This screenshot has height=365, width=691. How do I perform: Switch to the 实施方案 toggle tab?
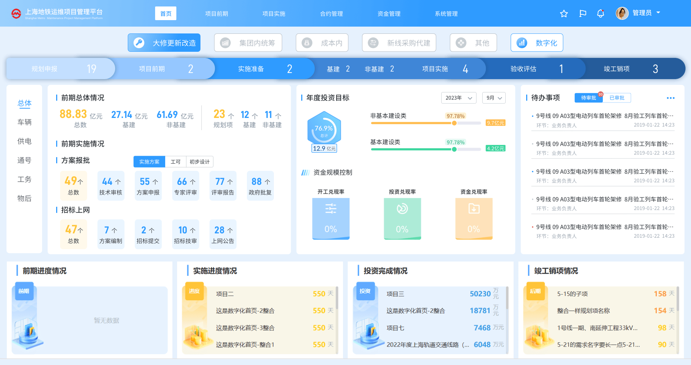149,162
